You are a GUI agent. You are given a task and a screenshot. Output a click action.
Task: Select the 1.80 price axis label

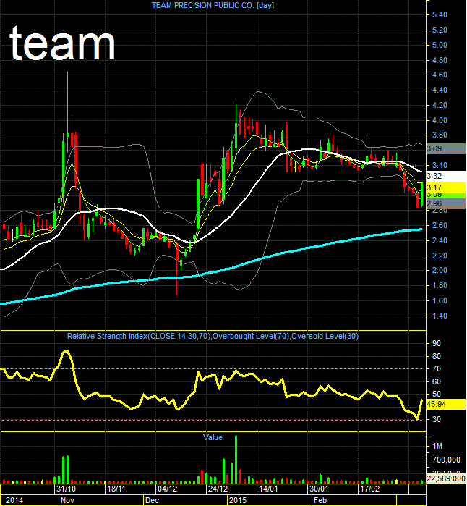pos(440,285)
